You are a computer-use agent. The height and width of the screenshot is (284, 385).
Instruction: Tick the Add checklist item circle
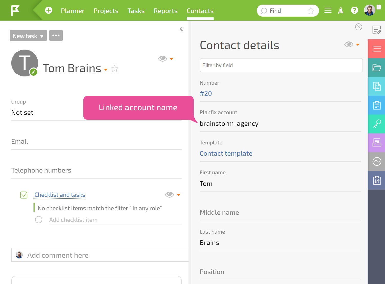(39, 220)
